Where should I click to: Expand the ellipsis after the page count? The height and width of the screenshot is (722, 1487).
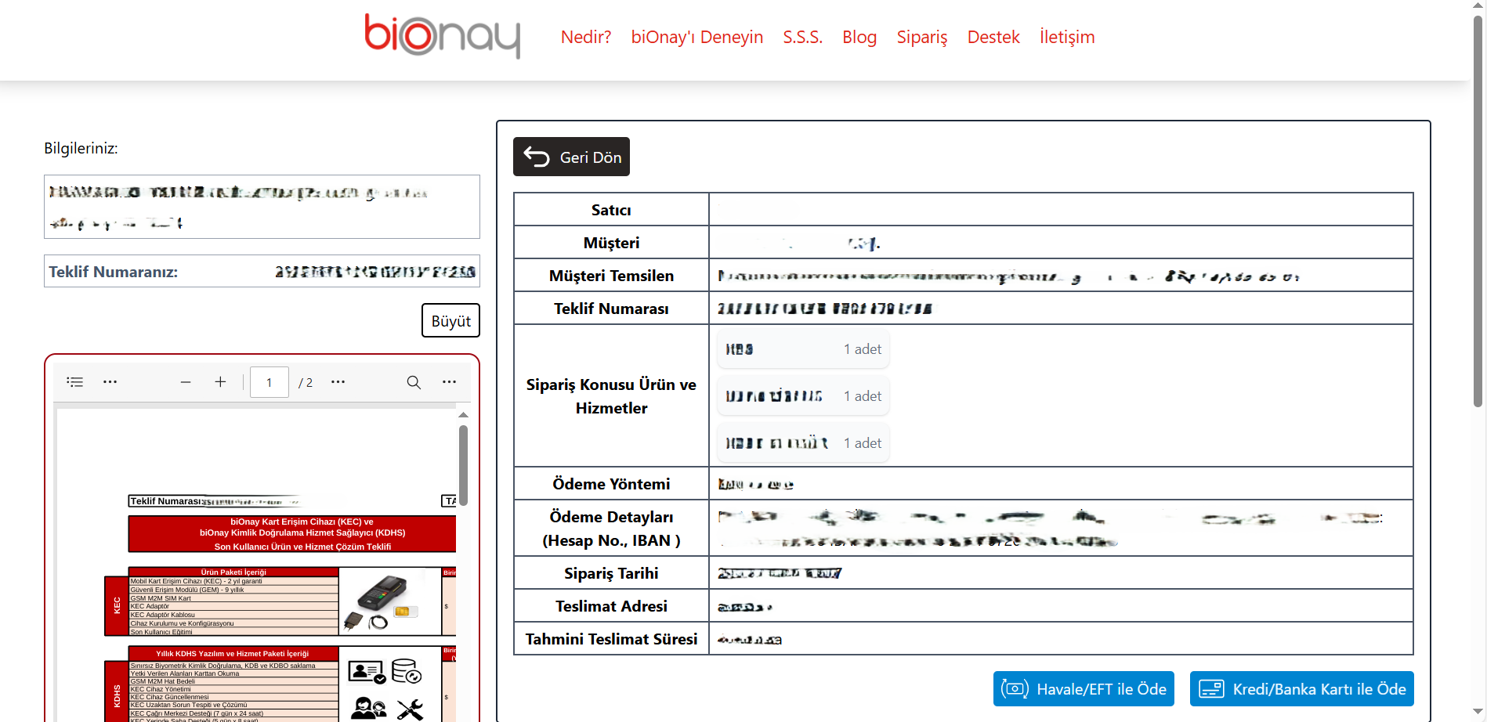tap(338, 382)
